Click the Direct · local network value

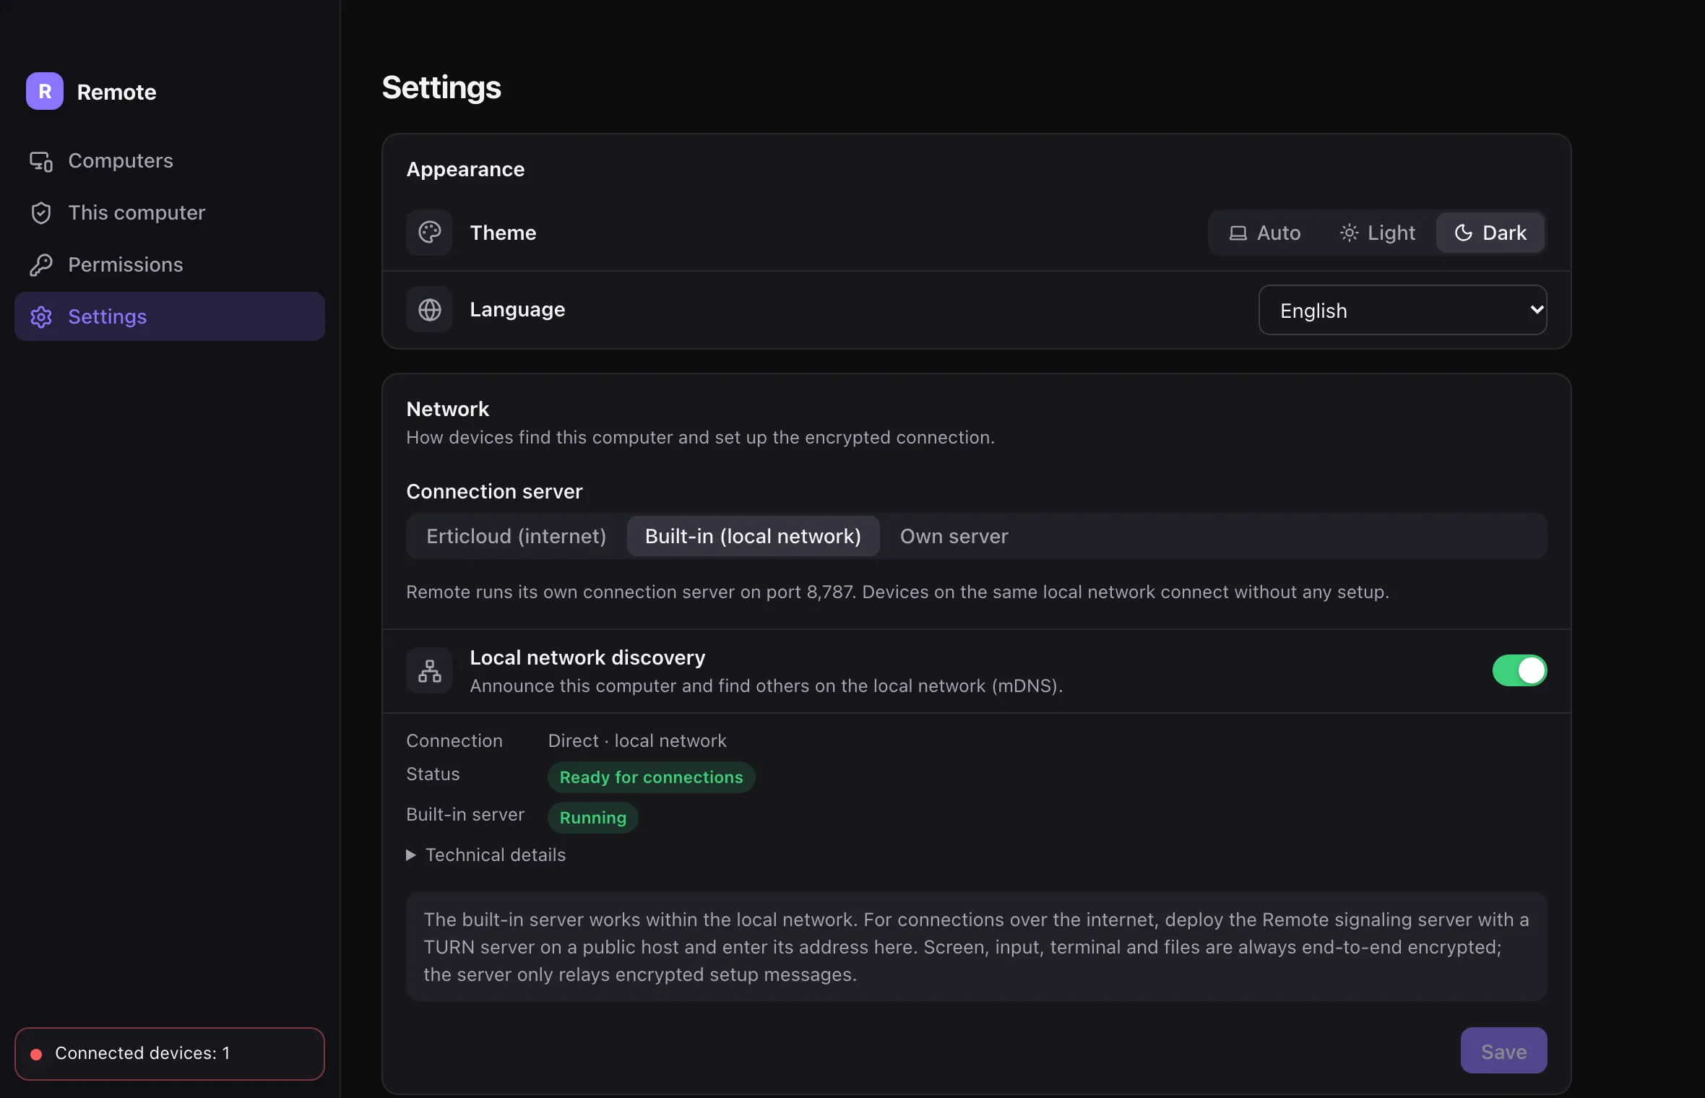637,741
